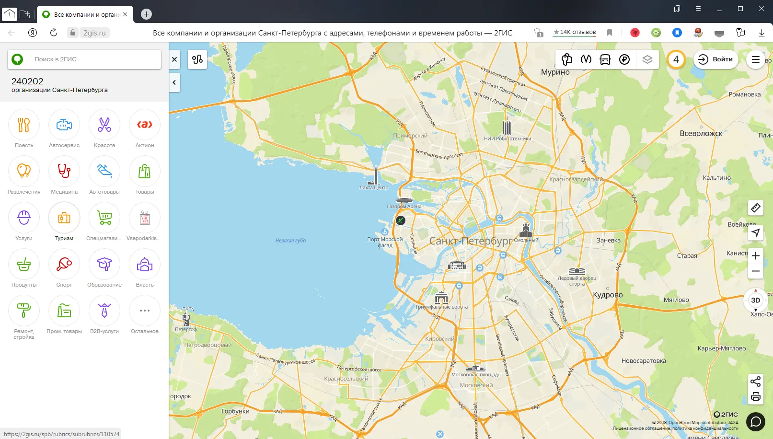Select the ruler measurement tool
Viewport: 773px width, 439px height.
point(756,208)
